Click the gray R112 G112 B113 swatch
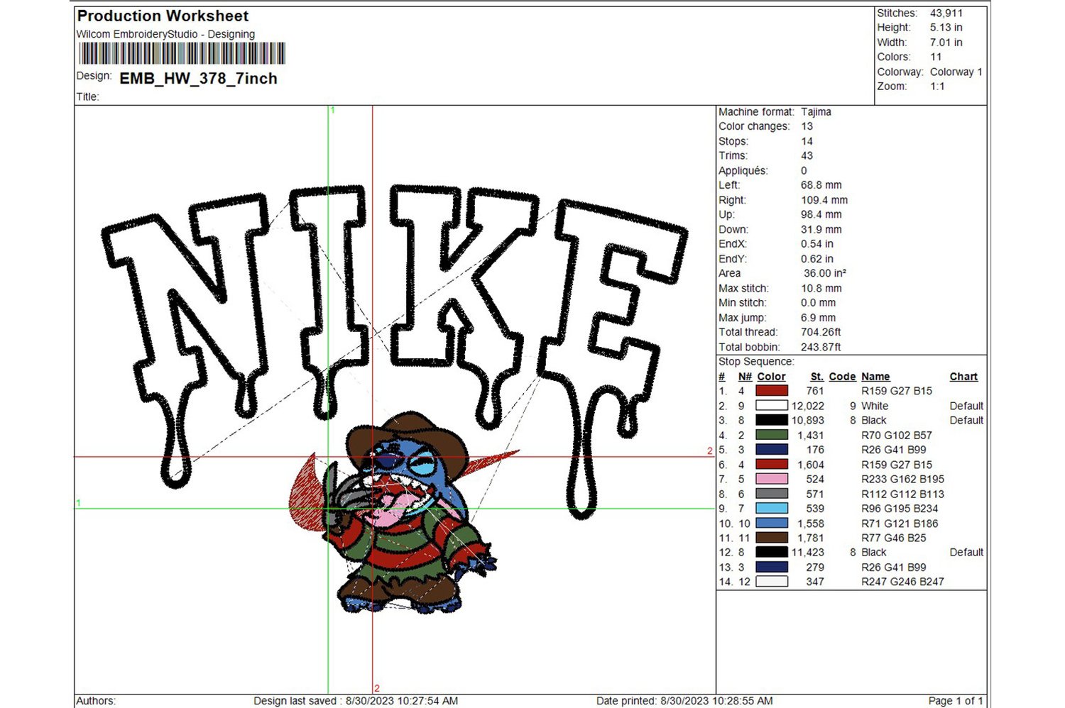The image size is (1065, 708). pyautogui.click(x=772, y=494)
